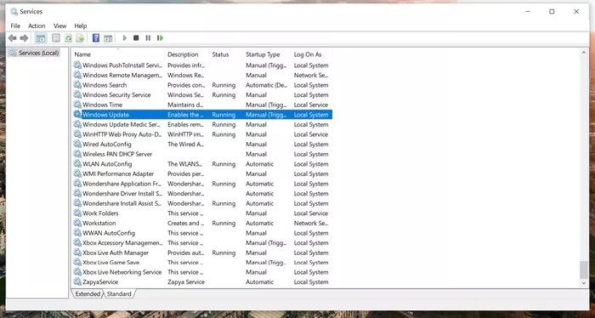Click gear icon beside Work Folders
This screenshot has width=595, height=318.
(x=77, y=213)
